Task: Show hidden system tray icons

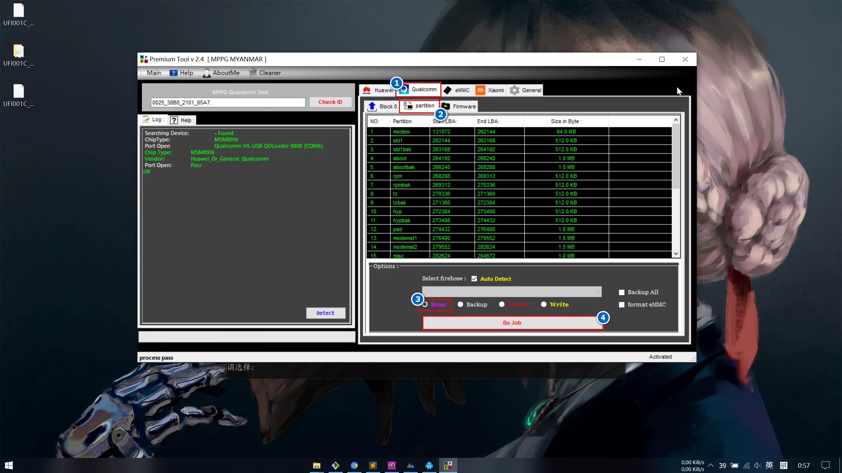Action: click(711, 465)
